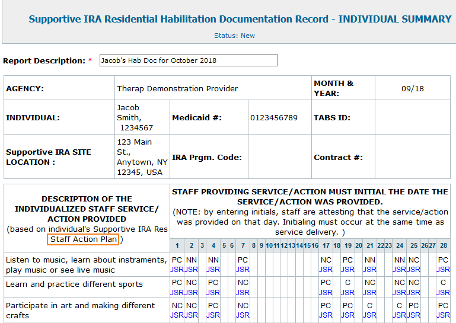
Task: Open JSR link for sports on day 25
Action: coord(413,293)
